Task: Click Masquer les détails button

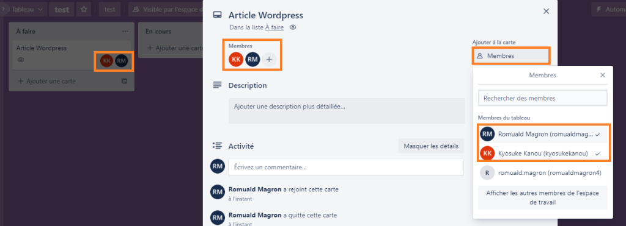Action: coord(431,146)
